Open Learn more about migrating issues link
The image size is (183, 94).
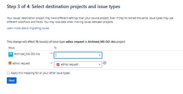(28, 28)
